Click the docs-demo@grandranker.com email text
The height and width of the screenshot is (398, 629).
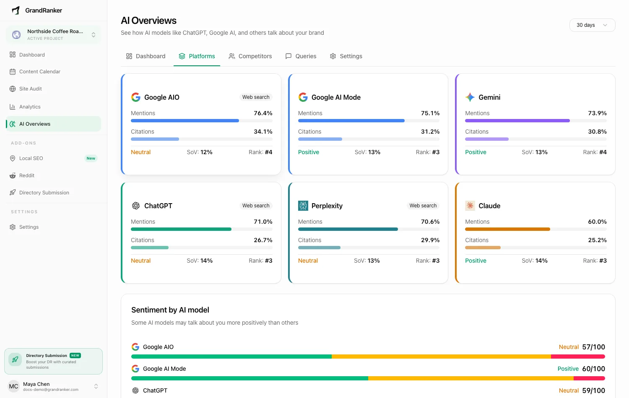point(51,390)
